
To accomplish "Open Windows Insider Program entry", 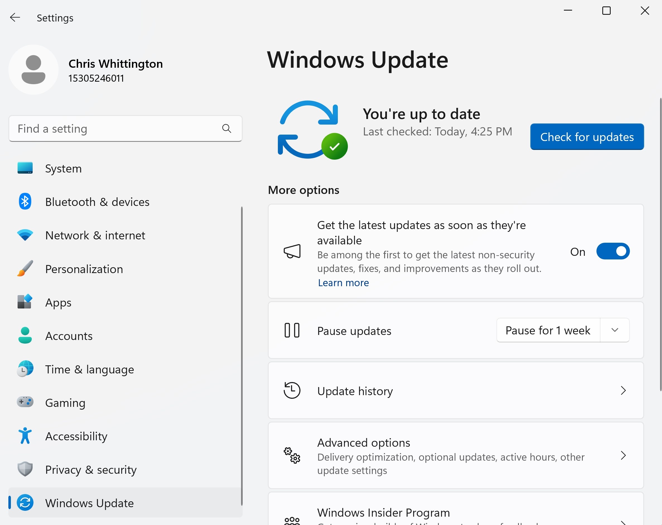I will [x=456, y=509].
